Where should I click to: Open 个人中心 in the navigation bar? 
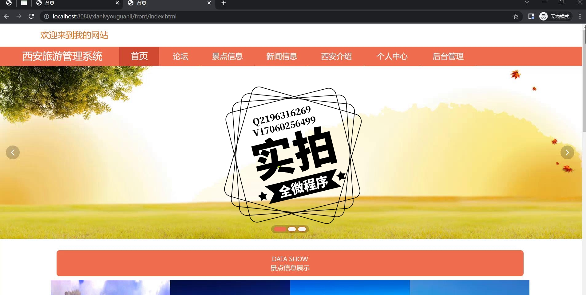[392, 56]
